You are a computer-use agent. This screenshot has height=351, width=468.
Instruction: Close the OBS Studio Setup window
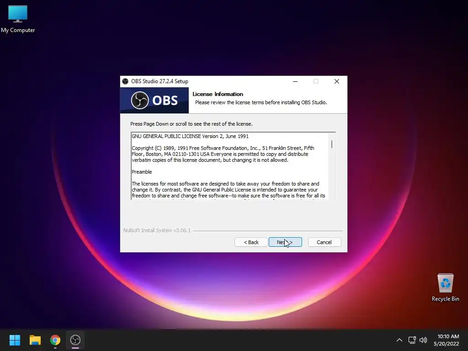[337, 81]
